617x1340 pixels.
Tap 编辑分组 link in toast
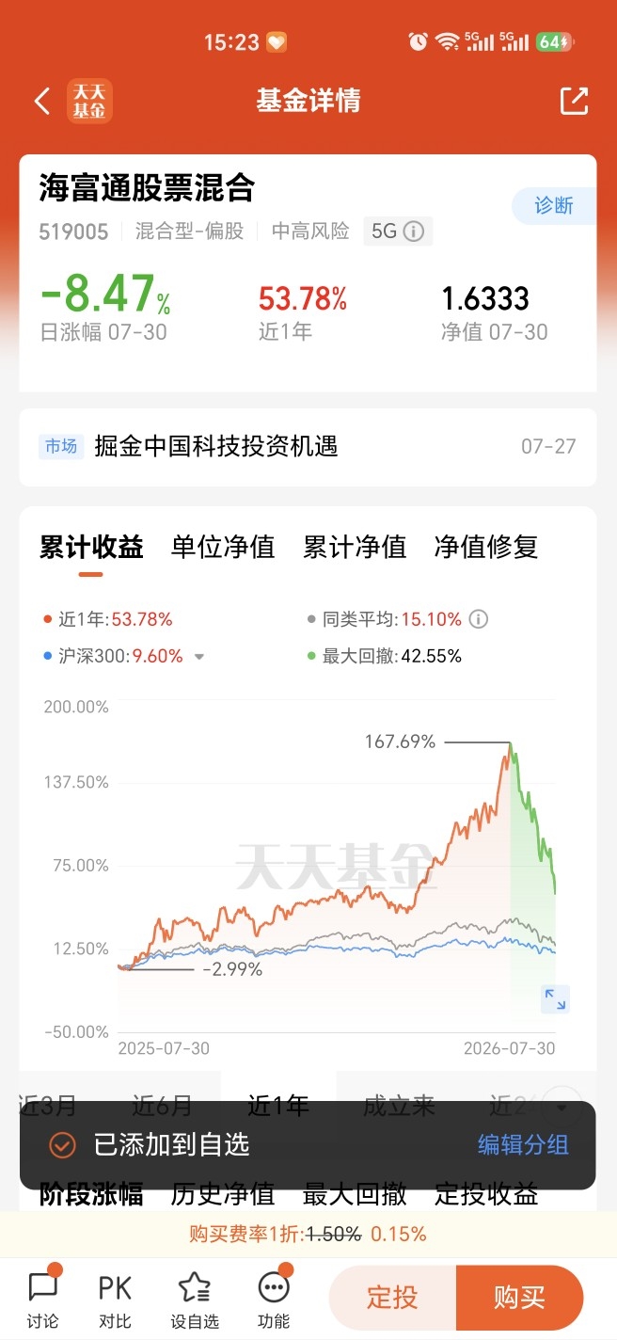[x=523, y=1144]
